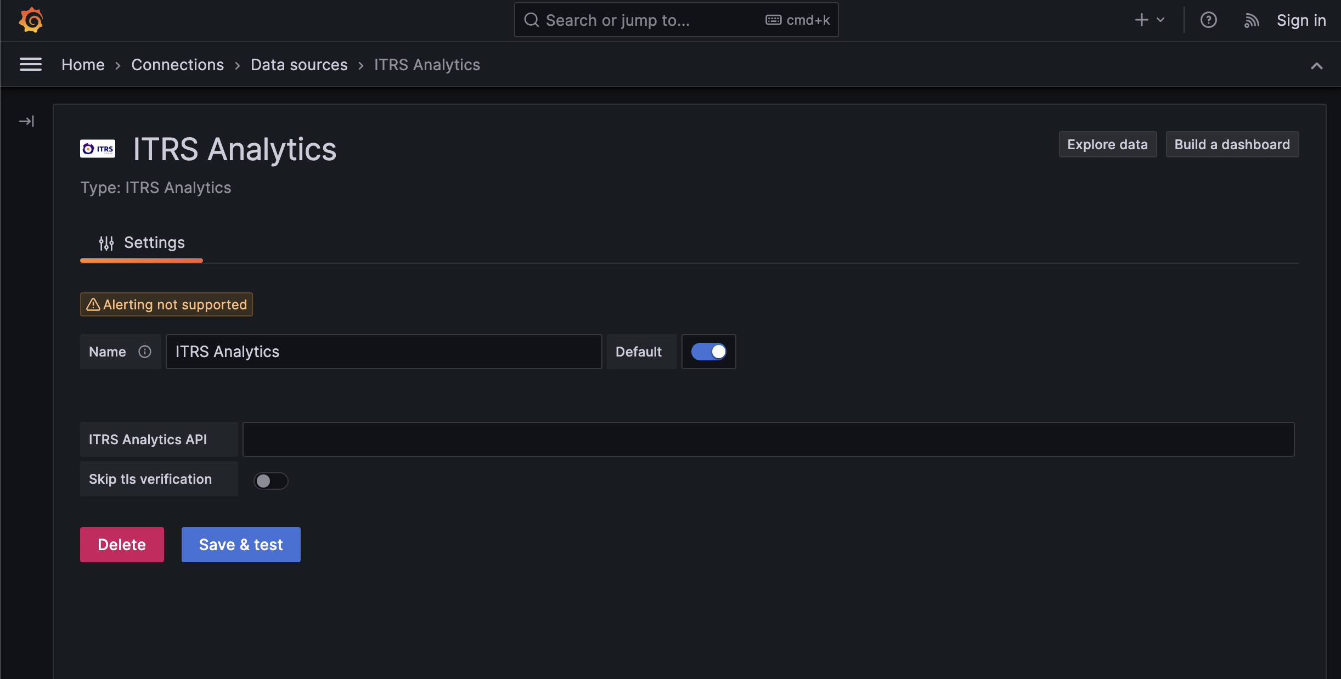1341x679 pixels.
Task: Open the news feed RSS icon
Action: coord(1251,20)
